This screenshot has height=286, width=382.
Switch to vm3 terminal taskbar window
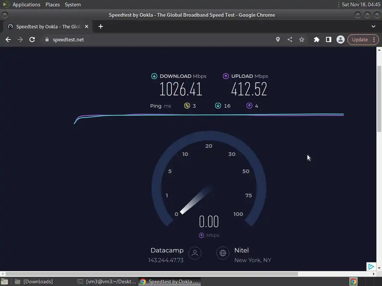[107, 282]
